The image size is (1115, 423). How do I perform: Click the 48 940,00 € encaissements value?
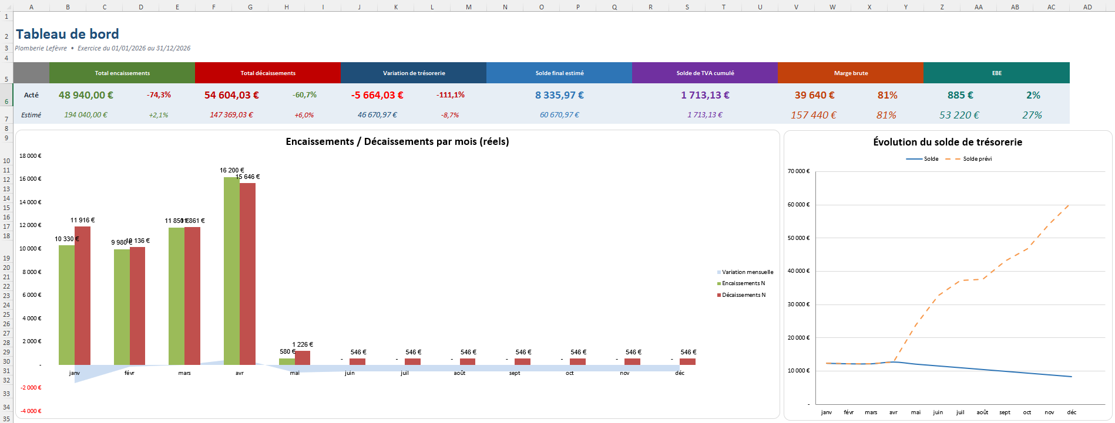pyautogui.click(x=86, y=95)
